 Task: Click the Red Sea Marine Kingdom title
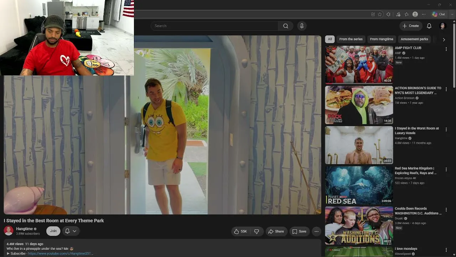point(415,171)
